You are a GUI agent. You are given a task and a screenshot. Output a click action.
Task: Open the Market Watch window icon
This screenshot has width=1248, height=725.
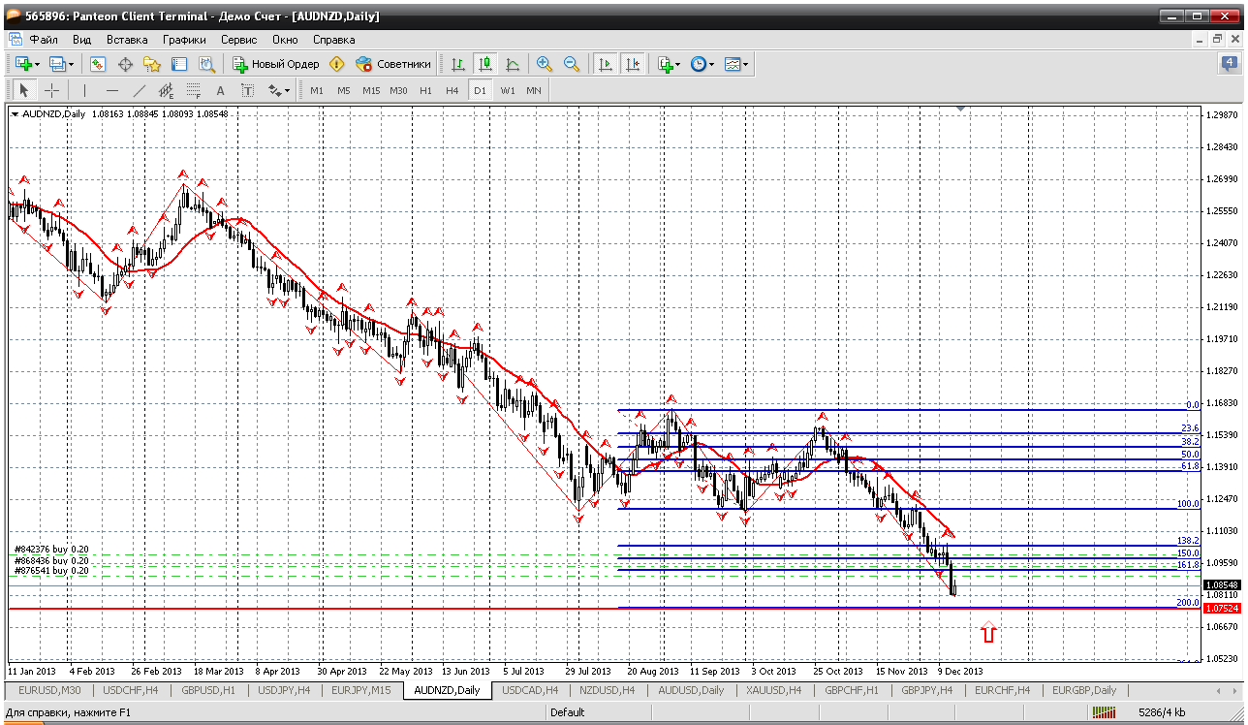pyautogui.click(x=98, y=64)
